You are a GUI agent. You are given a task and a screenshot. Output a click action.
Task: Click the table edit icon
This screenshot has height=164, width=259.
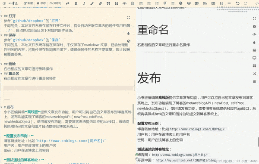(x=205, y=3)
